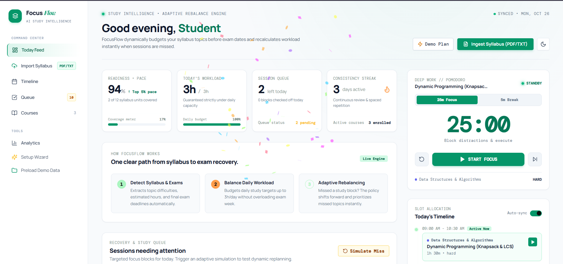Click the Setup Wizard sparkle icon
563x264 pixels.
coord(14,157)
